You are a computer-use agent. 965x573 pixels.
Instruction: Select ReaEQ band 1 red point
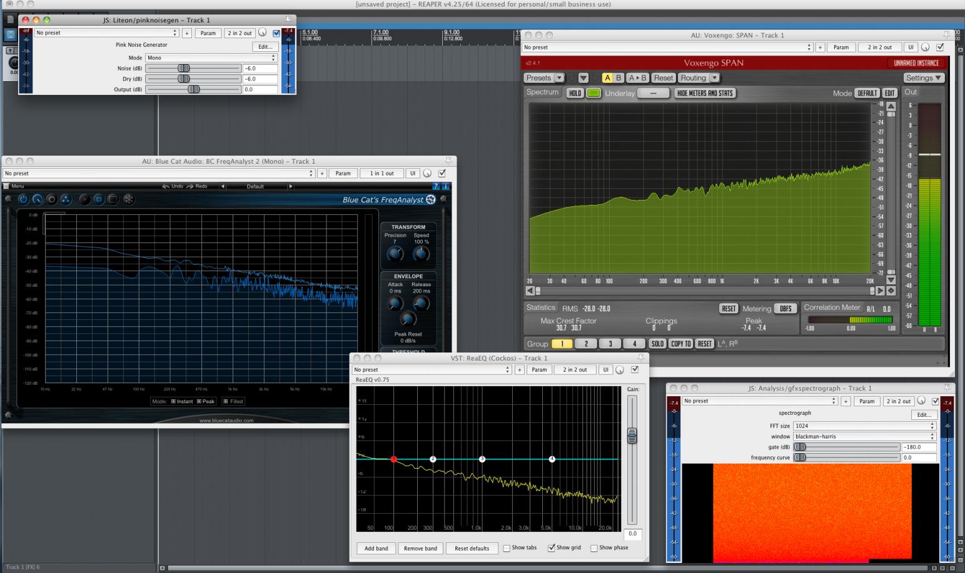(393, 459)
